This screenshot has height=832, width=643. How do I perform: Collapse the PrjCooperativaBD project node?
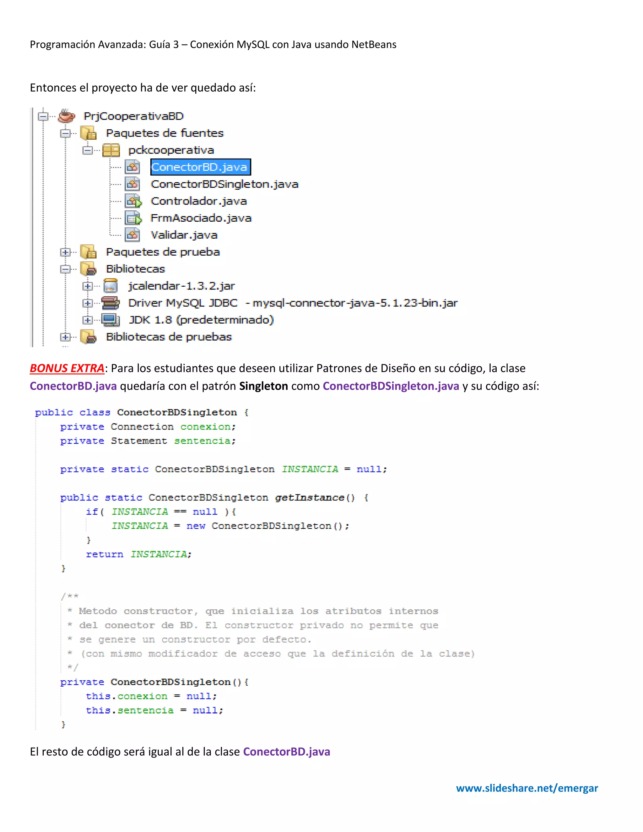pyautogui.click(x=43, y=116)
